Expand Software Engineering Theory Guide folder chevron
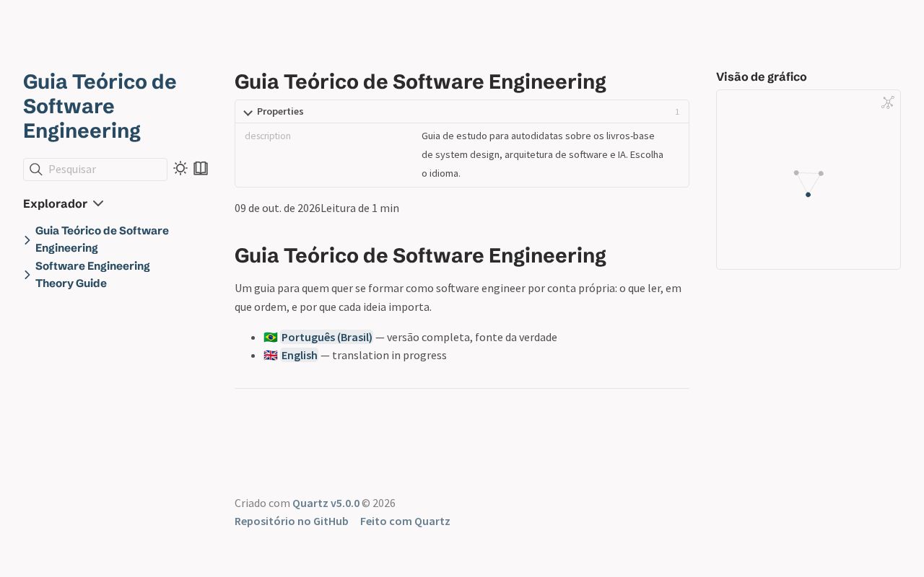924x577 pixels. [27, 275]
